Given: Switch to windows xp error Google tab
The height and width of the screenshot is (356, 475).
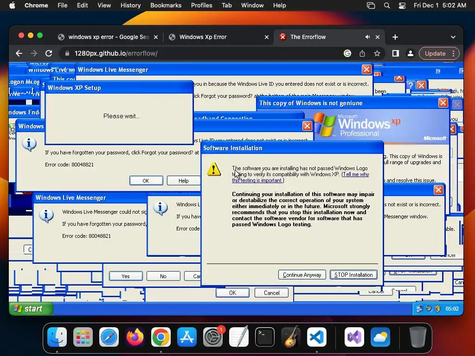Looking at the screenshot, I should [109, 37].
